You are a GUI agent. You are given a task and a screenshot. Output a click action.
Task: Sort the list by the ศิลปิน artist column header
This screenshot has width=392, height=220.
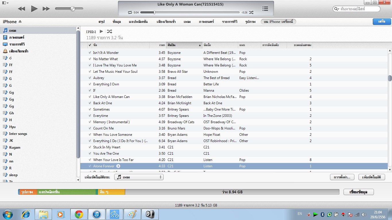184,45
